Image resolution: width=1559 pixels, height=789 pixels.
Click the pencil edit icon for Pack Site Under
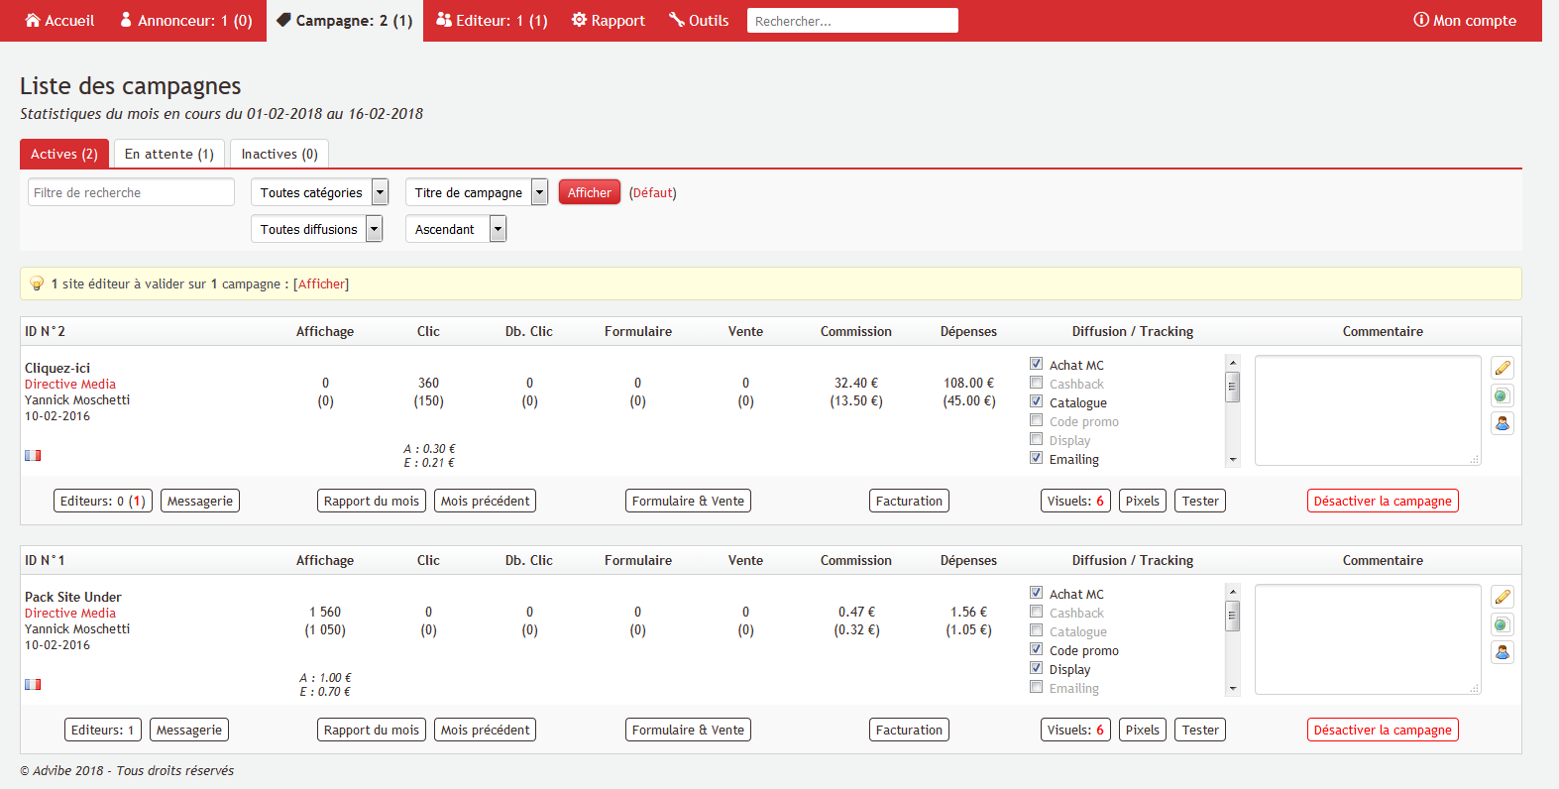click(x=1503, y=597)
